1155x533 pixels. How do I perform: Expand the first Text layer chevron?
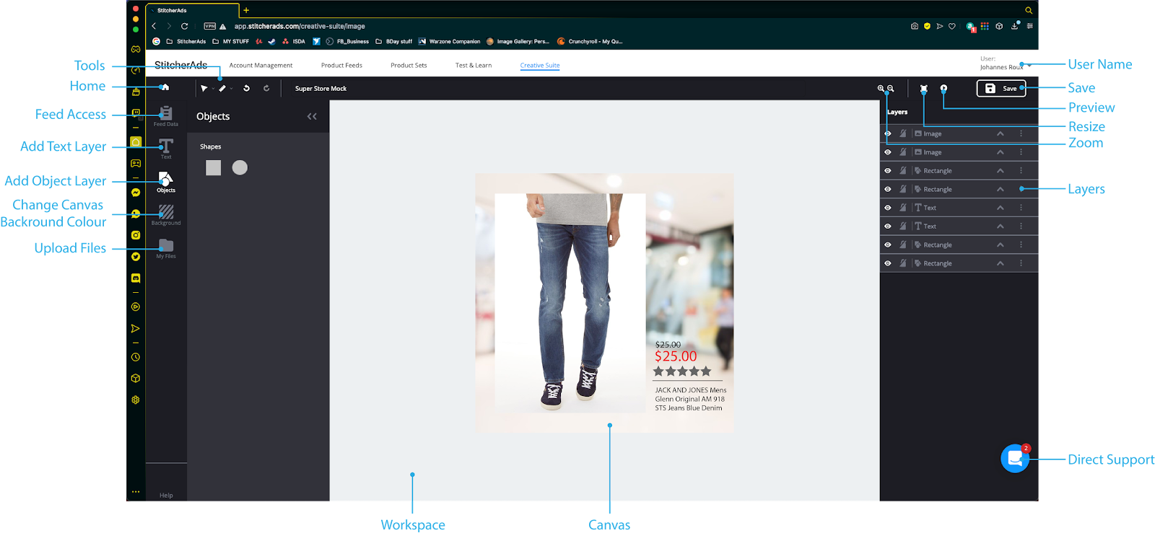(1001, 208)
